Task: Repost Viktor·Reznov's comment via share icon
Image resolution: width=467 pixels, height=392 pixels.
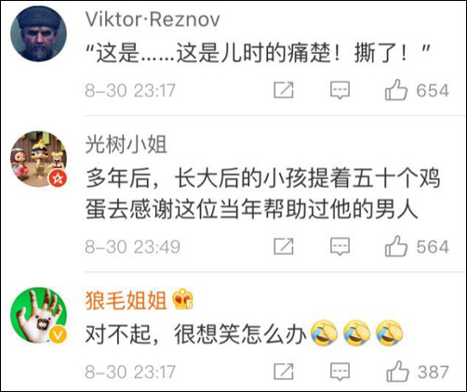Action: 284,90
